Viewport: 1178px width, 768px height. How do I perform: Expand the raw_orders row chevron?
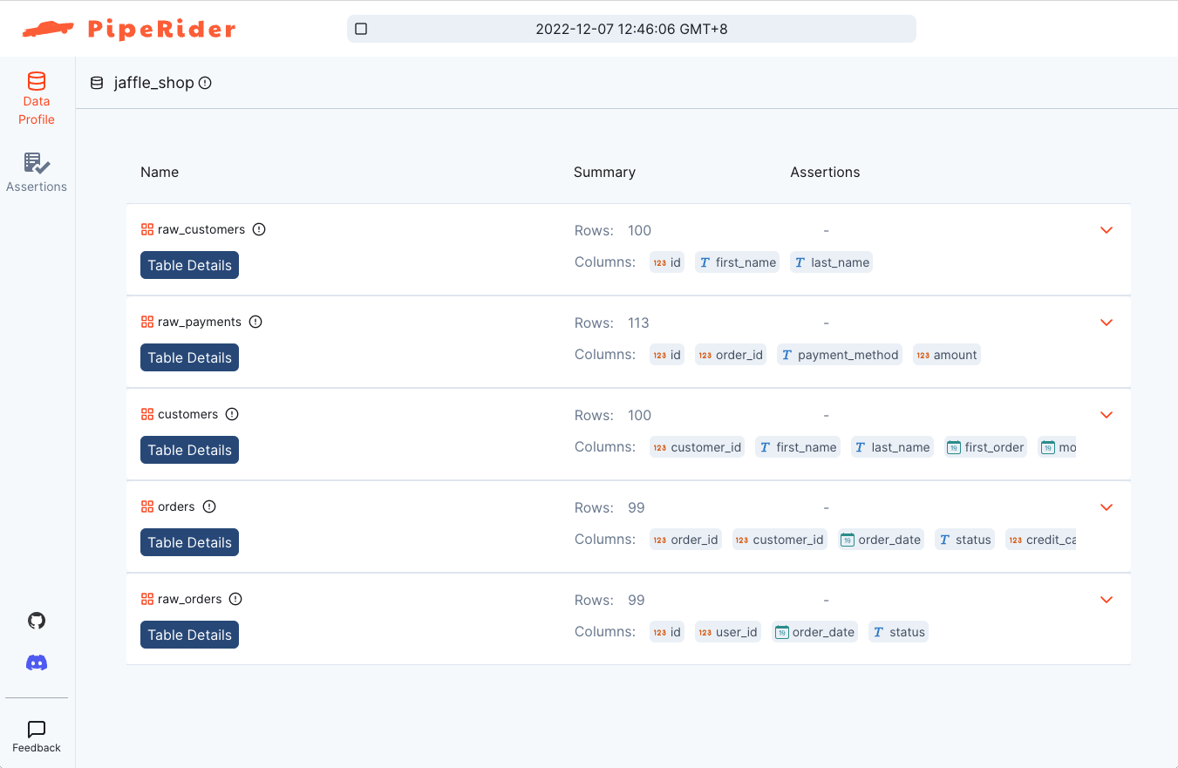pos(1107,600)
